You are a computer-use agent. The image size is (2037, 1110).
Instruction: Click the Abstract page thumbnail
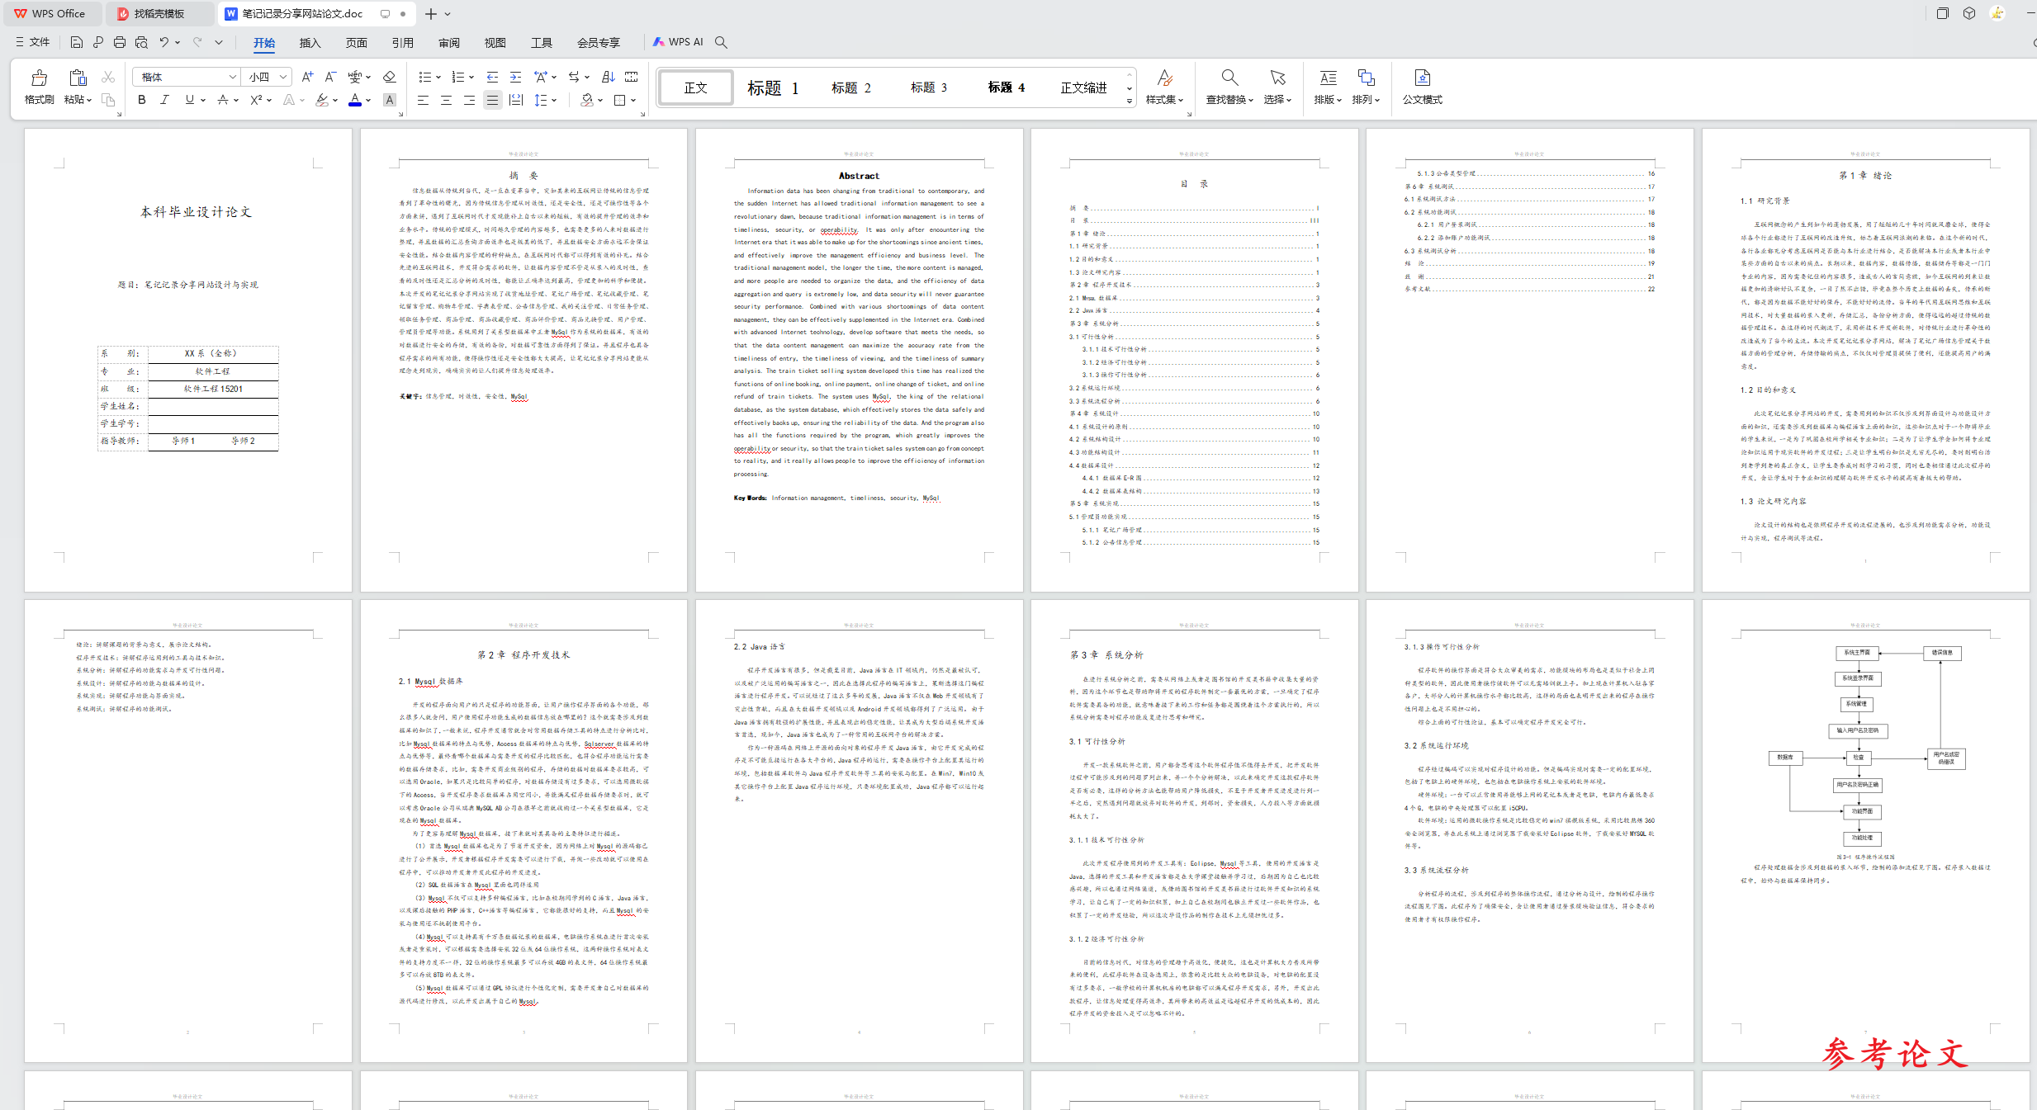click(x=859, y=360)
